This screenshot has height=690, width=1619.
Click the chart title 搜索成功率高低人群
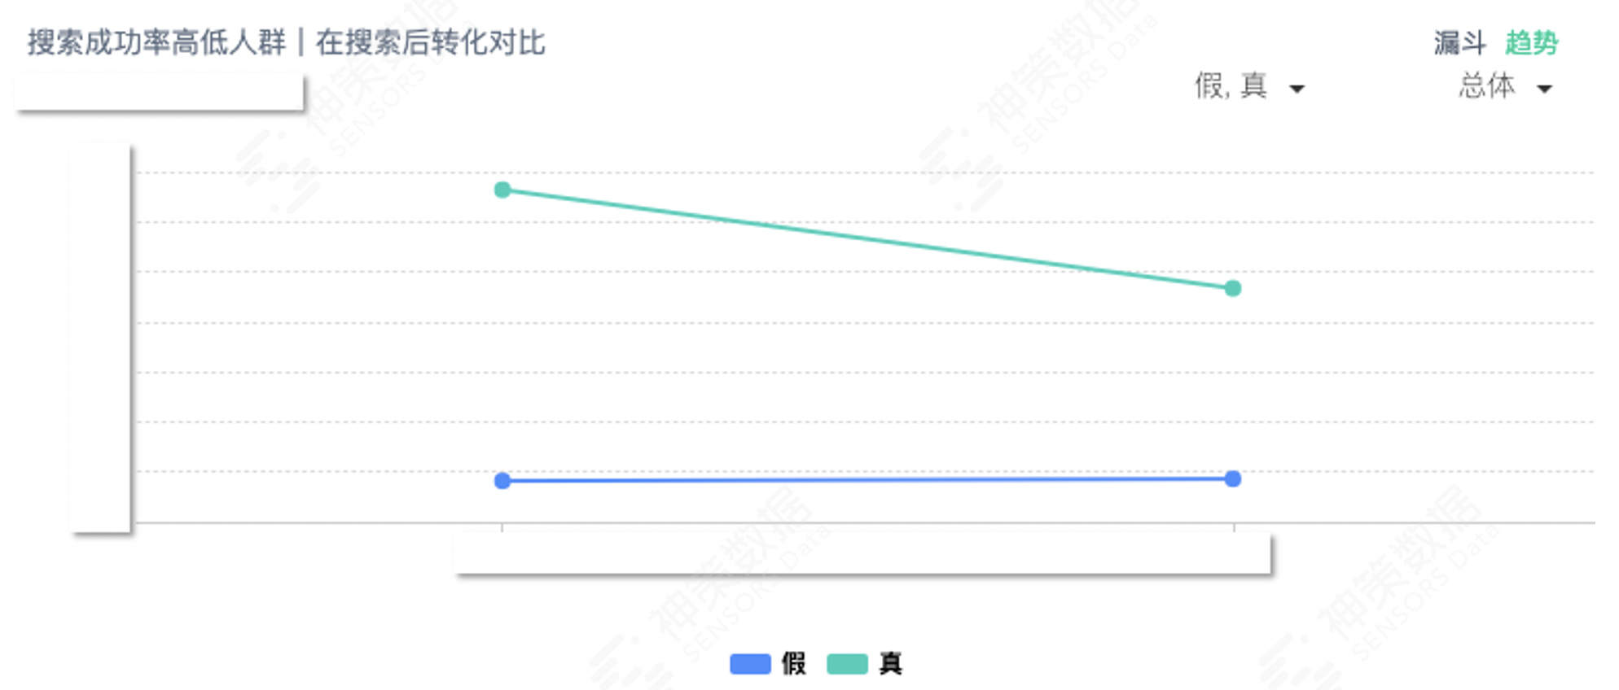156,42
